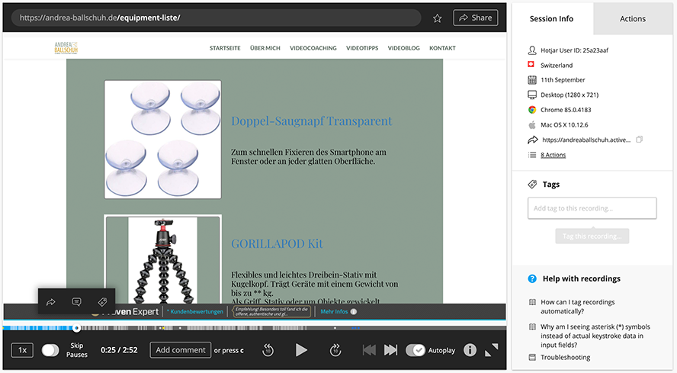Copy the referrer URL with copy icon
The width and height of the screenshot is (677, 373).
640,139
